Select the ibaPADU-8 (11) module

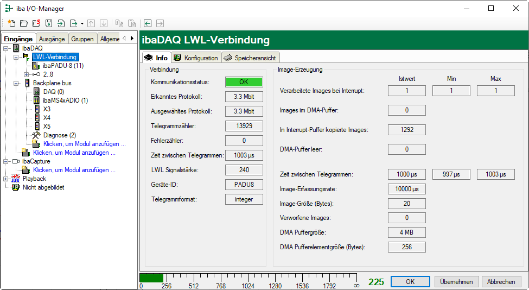pyautogui.click(x=63, y=66)
